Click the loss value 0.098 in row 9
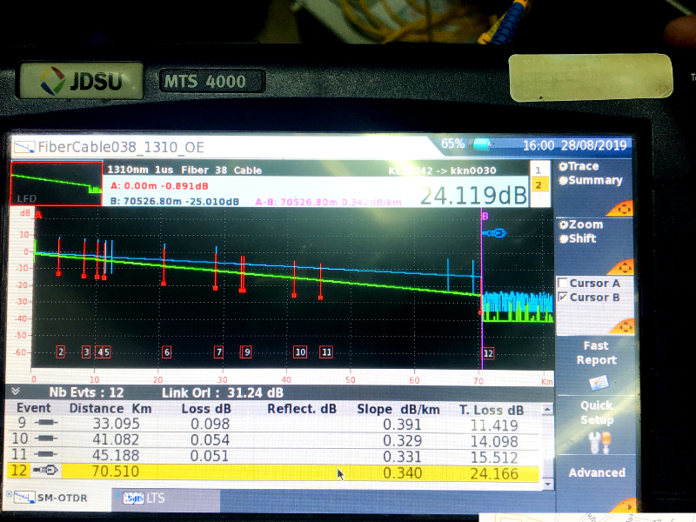Image resolution: width=696 pixels, height=522 pixels. [x=210, y=424]
